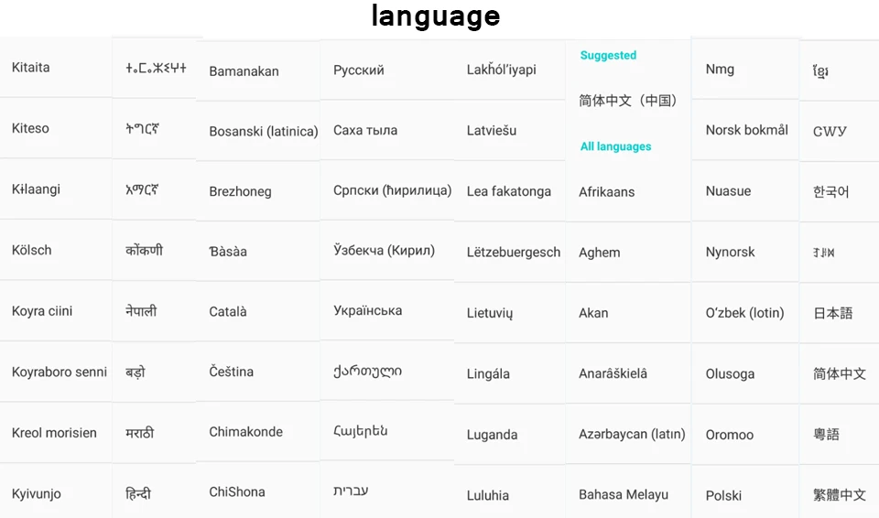The height and width of the screenshot is (518, 879).
Task: Choose Српски (ћирилица) language
Action: tap(393, 190)
